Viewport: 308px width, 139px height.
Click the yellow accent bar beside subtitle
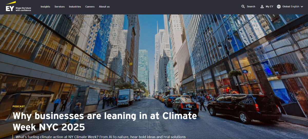(13, 137)
